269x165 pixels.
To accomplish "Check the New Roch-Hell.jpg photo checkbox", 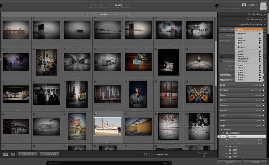I will coord(34,49).
